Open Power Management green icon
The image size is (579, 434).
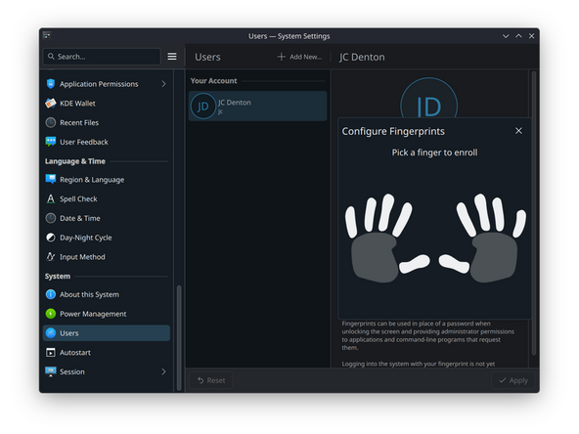pyautogui.click(x=51, y=314)
